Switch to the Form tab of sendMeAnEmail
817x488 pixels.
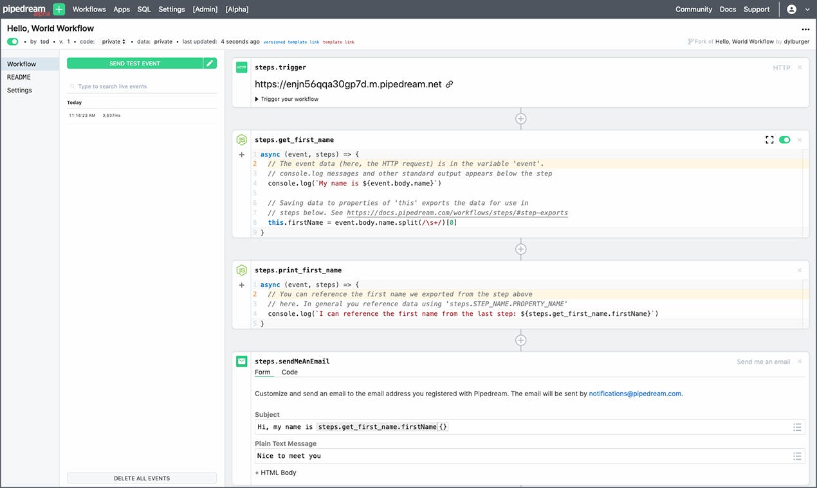pyautogui.click(x=262, y=372)
